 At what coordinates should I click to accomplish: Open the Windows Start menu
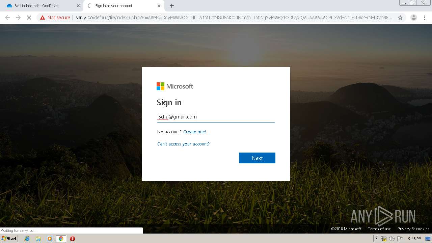pyautogui.click(x=9, y=239)
